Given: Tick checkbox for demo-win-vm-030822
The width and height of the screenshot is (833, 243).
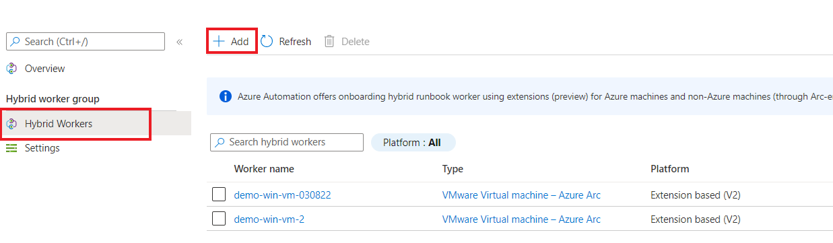Looking at the screenshot, I should tap(219, 195).
